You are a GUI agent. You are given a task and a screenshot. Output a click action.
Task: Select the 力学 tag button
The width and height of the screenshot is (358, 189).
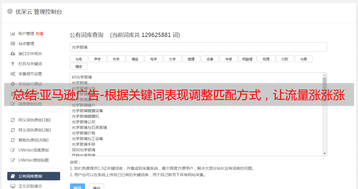[172, 59]
